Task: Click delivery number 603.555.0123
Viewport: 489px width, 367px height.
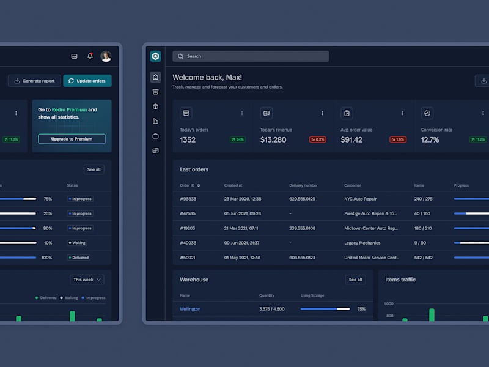Action: click(302, 258)
